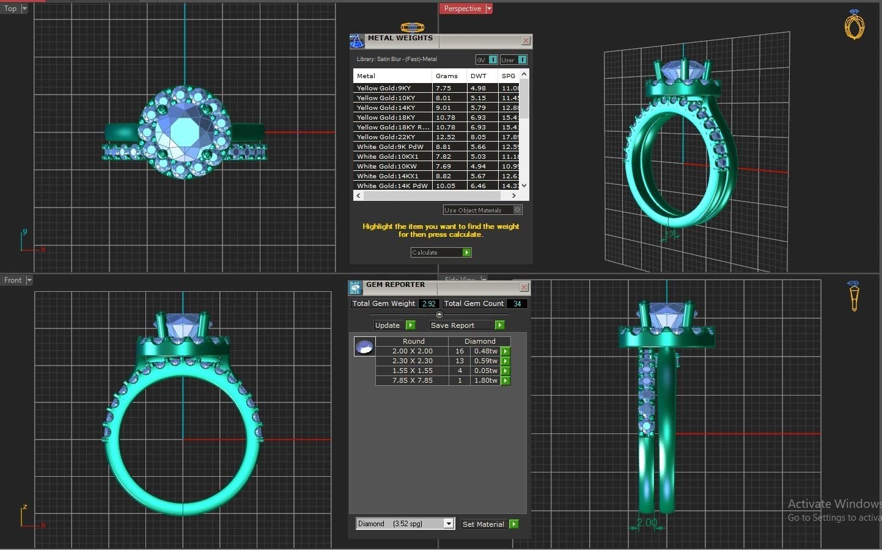Click the Metal Weights scale icon
The image size is (882, 550).
[x=356, y=41]
